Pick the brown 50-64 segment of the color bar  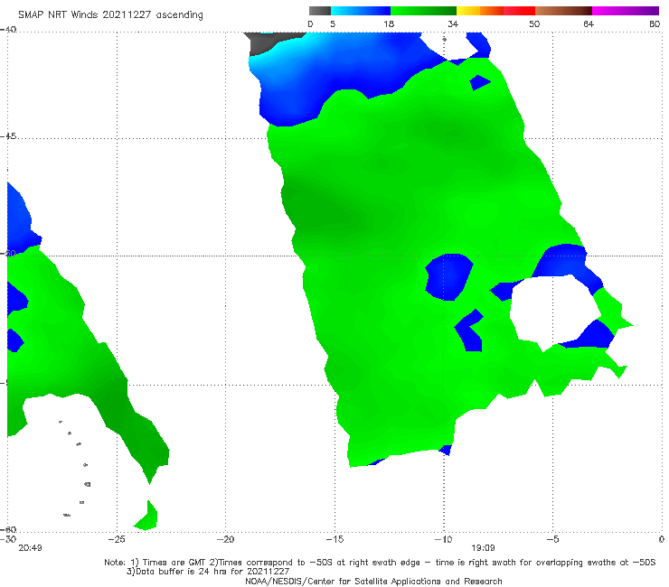(563, 11)
